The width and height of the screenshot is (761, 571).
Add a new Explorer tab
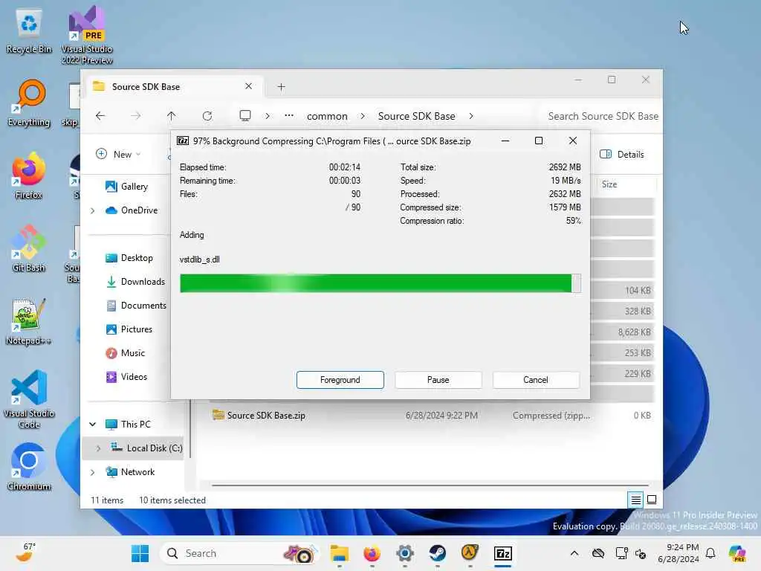tap(281, 87)
